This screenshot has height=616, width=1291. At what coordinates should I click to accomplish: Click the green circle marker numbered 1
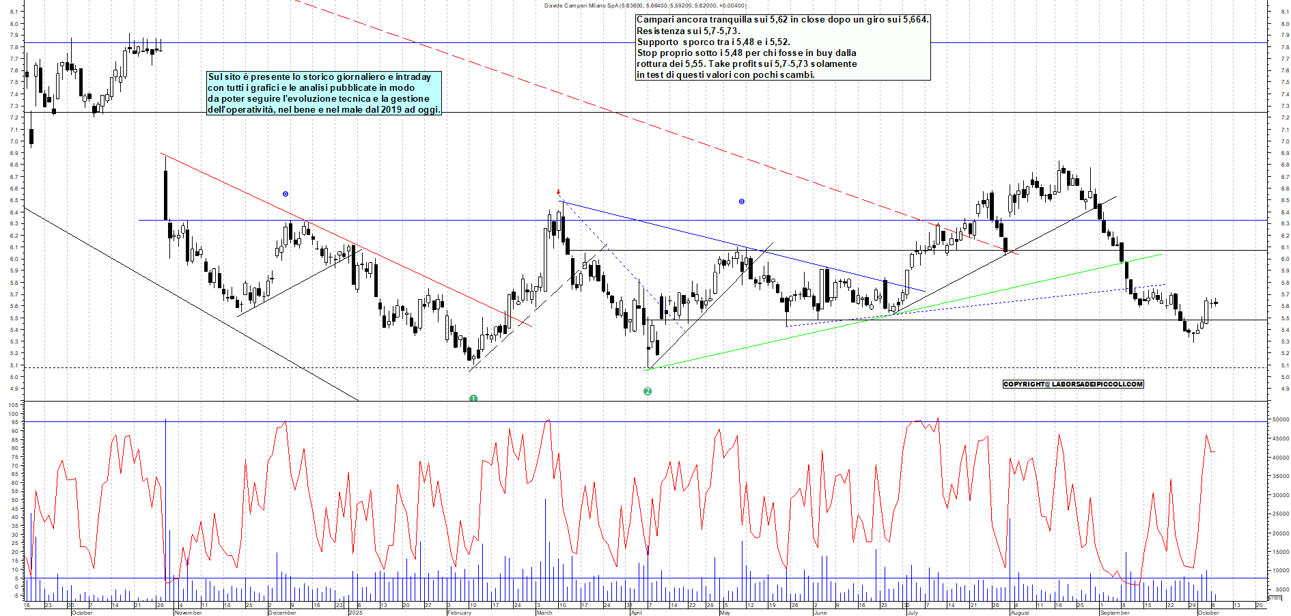(473, 398)
